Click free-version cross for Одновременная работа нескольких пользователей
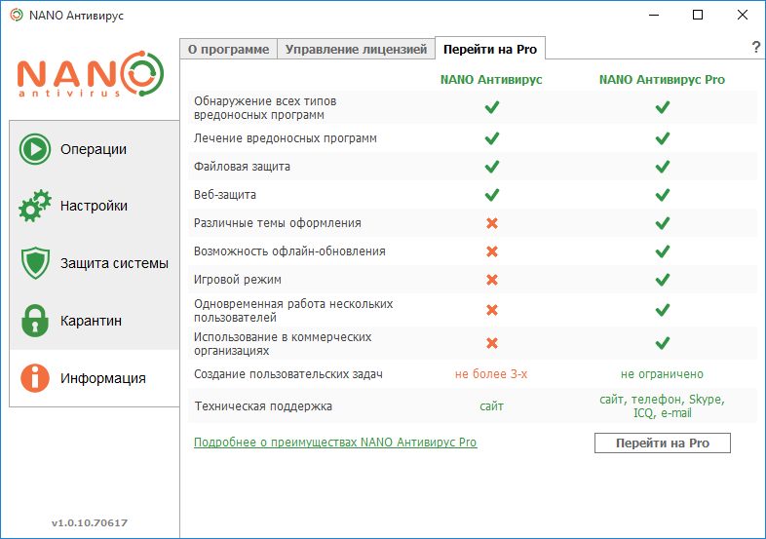The image size is (766, 539). tap(492, 310)
